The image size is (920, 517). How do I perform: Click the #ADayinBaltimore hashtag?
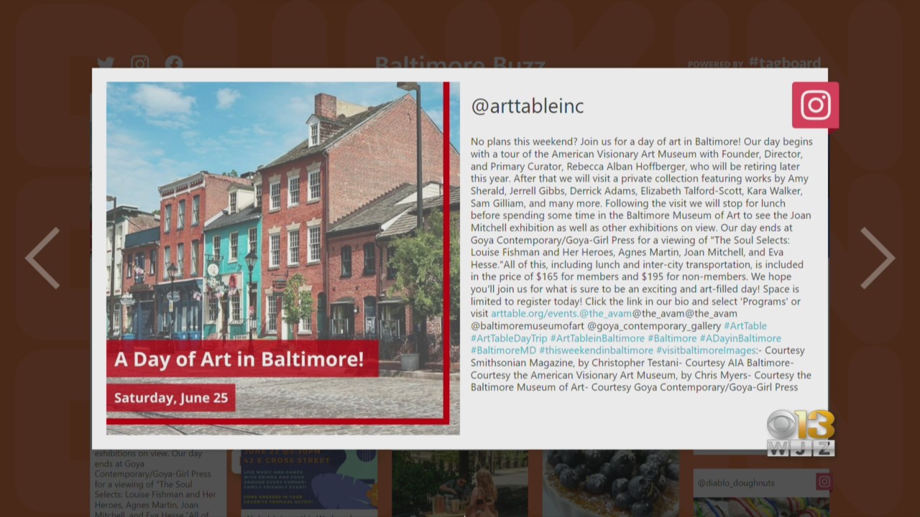[x=740, y=338]
